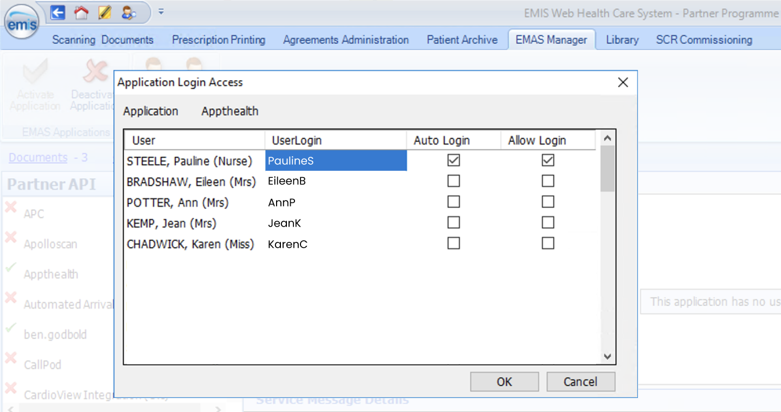
Task: Select BRADSHAW, Eileen (Mrs) row
Action: coord(191,182)
